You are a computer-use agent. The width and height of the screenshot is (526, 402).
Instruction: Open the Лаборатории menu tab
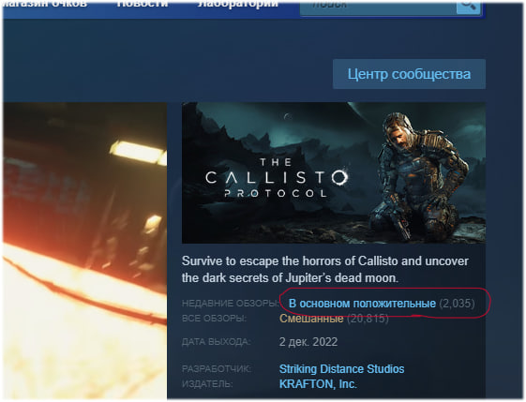(x=237, y=4)
